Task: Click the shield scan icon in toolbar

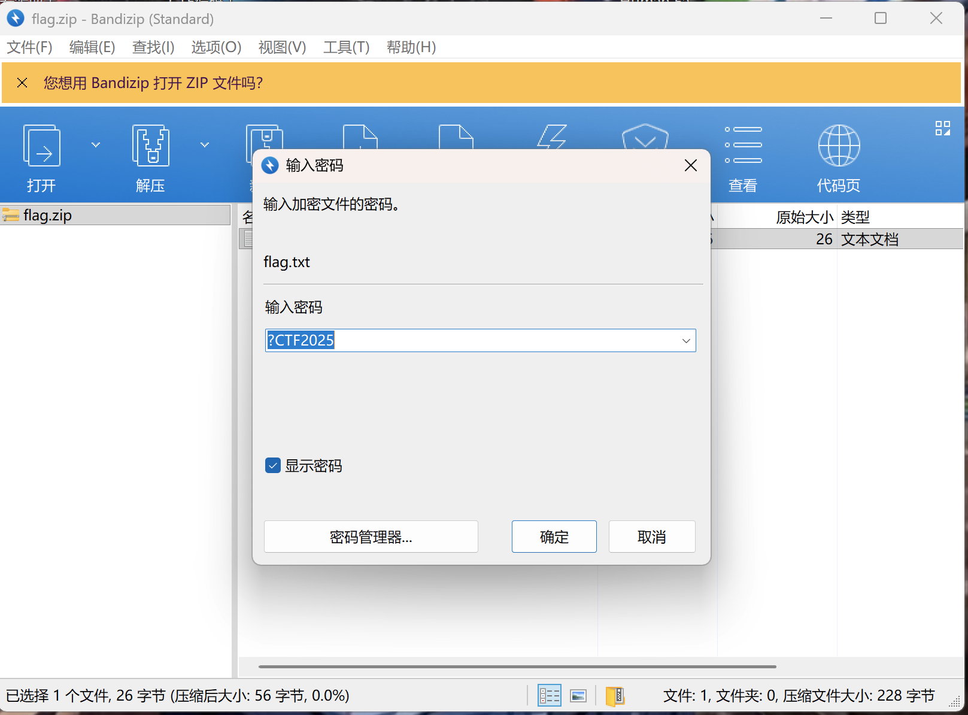Action: tap(645, 137)
